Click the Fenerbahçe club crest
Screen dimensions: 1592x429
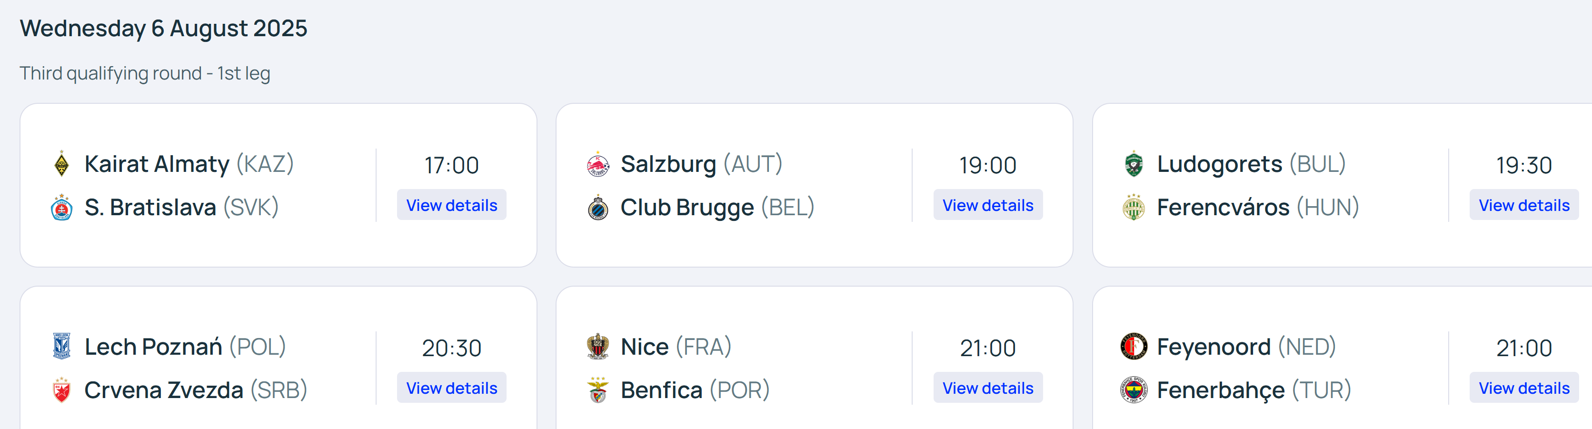point(1134,390)
